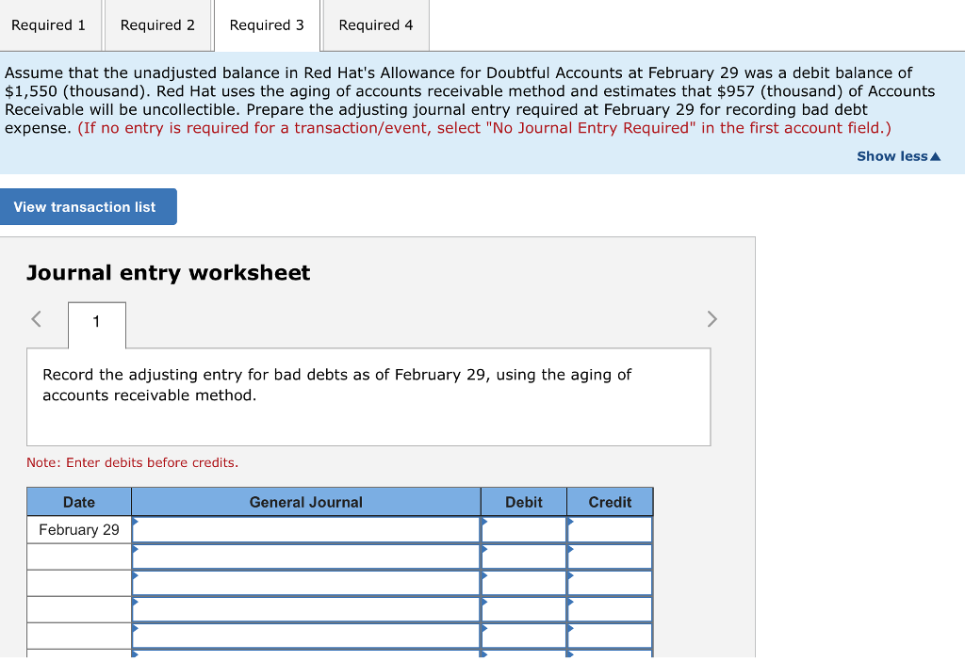Click Debit field in fifth row
This screenshot has height=661, width=965.
pos(524,637)
